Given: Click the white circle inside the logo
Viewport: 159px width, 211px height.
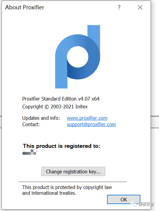Looking at the screenshot, I should coord(78,57).
